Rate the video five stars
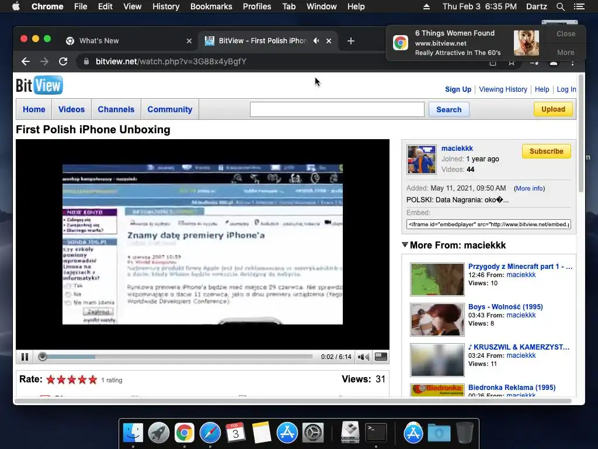 click(93, 379)
